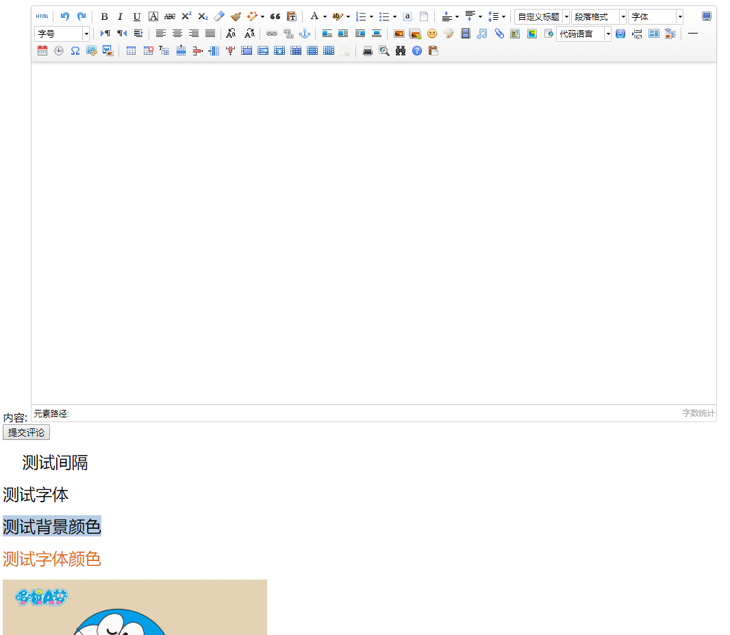This screenshot has height=635, width=730.
Task: Open search and replace with binoculars icon
Action: (x=401, y=51)
